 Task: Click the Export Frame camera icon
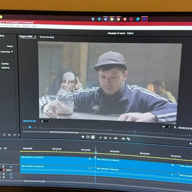point(83,137)
